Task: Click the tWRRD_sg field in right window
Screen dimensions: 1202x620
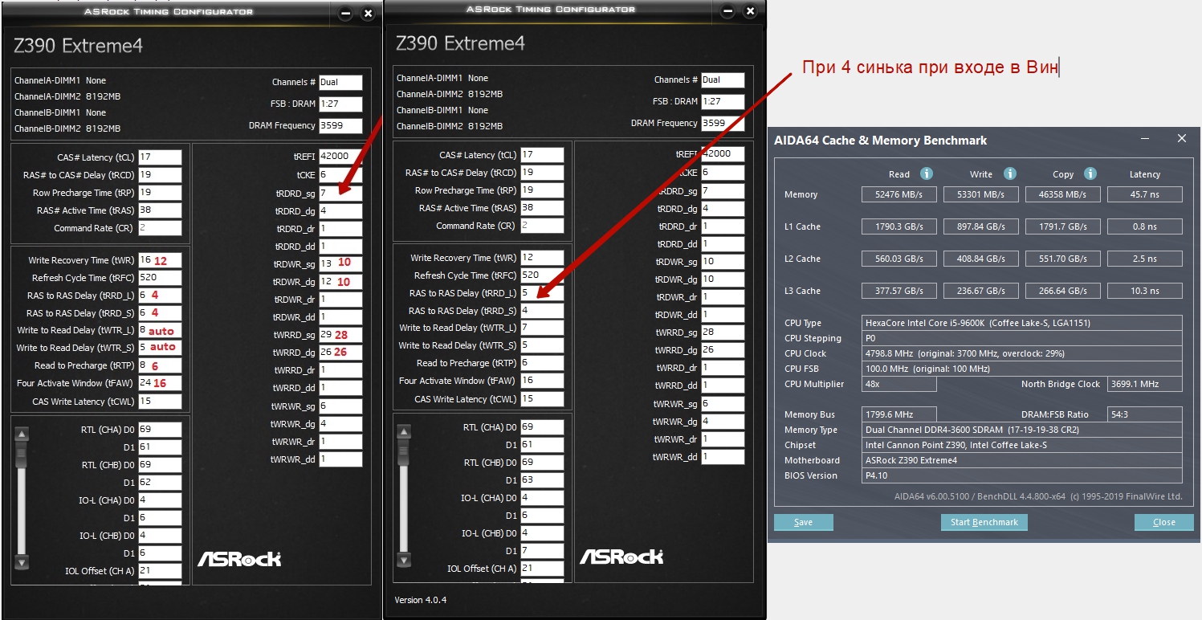Action: [723, 331]
